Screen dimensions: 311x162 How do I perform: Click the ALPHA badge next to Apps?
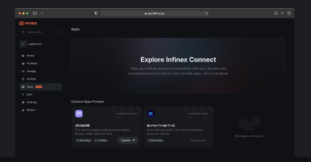(39, 87)
